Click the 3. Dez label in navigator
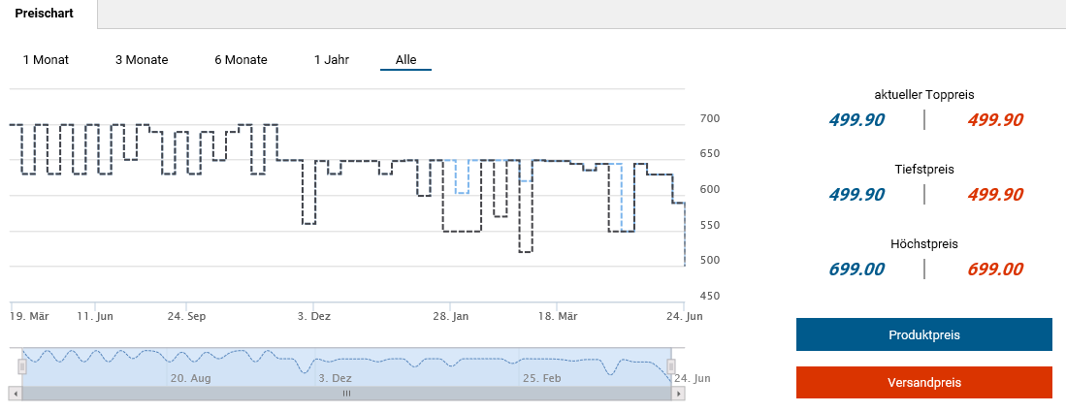Viewport: 1066px width, 412px height. pyautogui.click(x=335, y=378)
